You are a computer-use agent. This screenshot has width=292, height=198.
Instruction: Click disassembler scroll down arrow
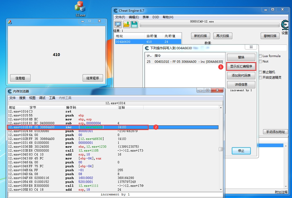(221, 190)
